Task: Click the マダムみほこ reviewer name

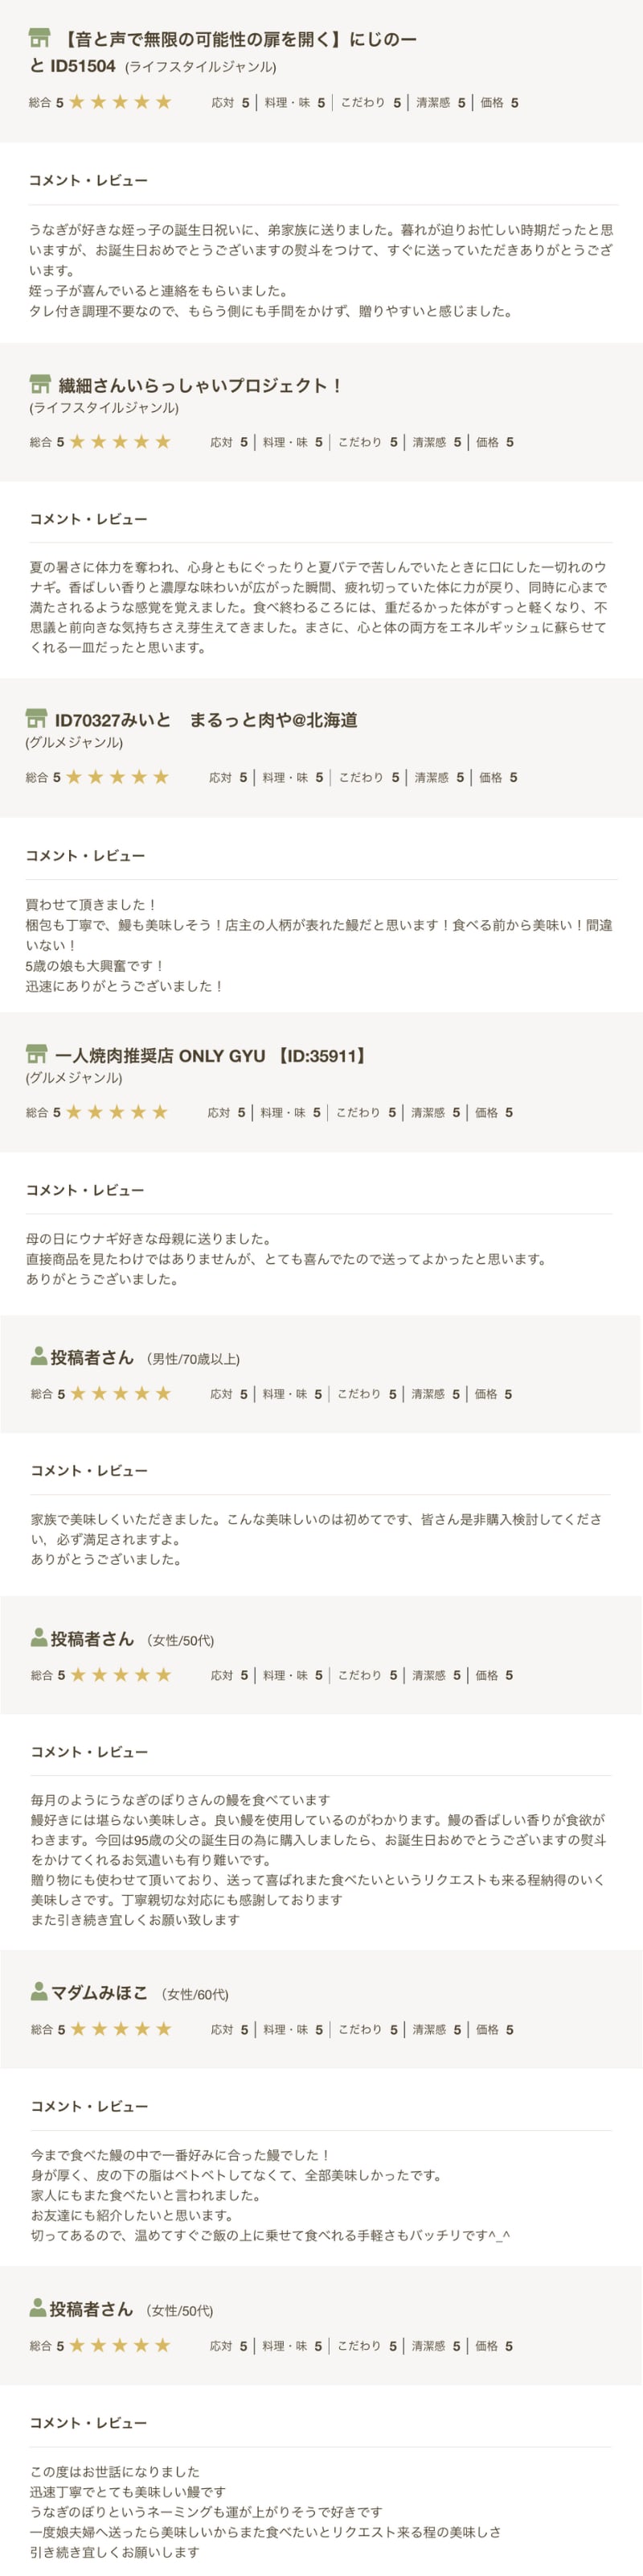Action: click(99, 1992)
